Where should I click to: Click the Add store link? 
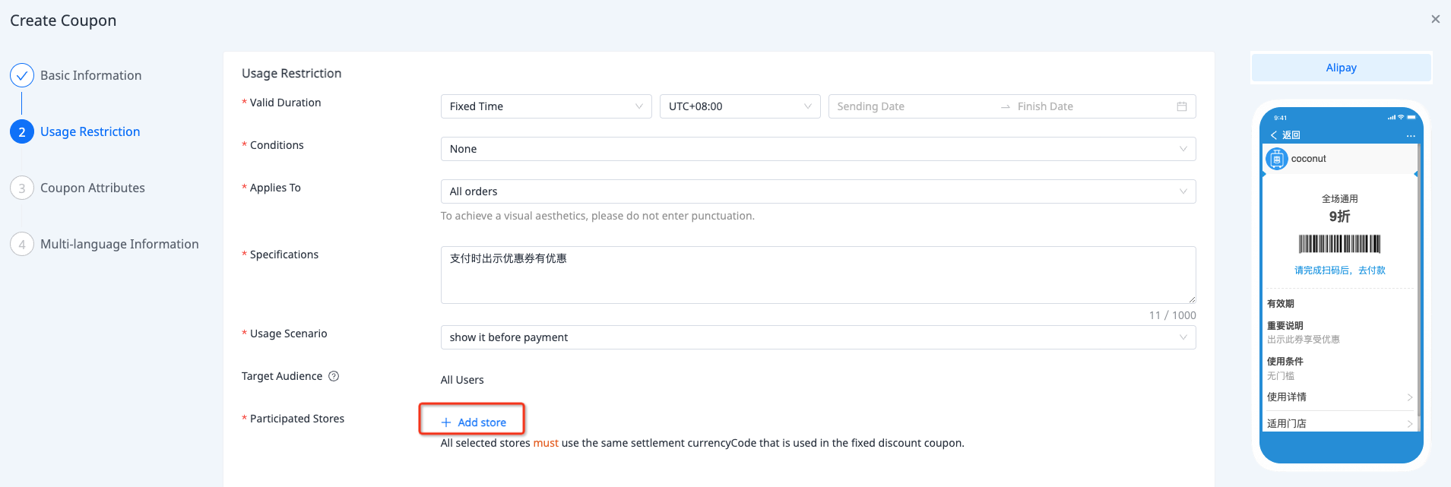(482, 422)
